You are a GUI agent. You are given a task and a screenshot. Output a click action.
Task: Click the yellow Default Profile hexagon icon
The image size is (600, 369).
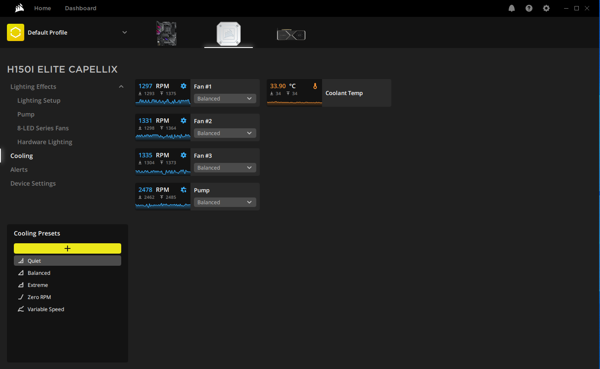click(16, 32)
